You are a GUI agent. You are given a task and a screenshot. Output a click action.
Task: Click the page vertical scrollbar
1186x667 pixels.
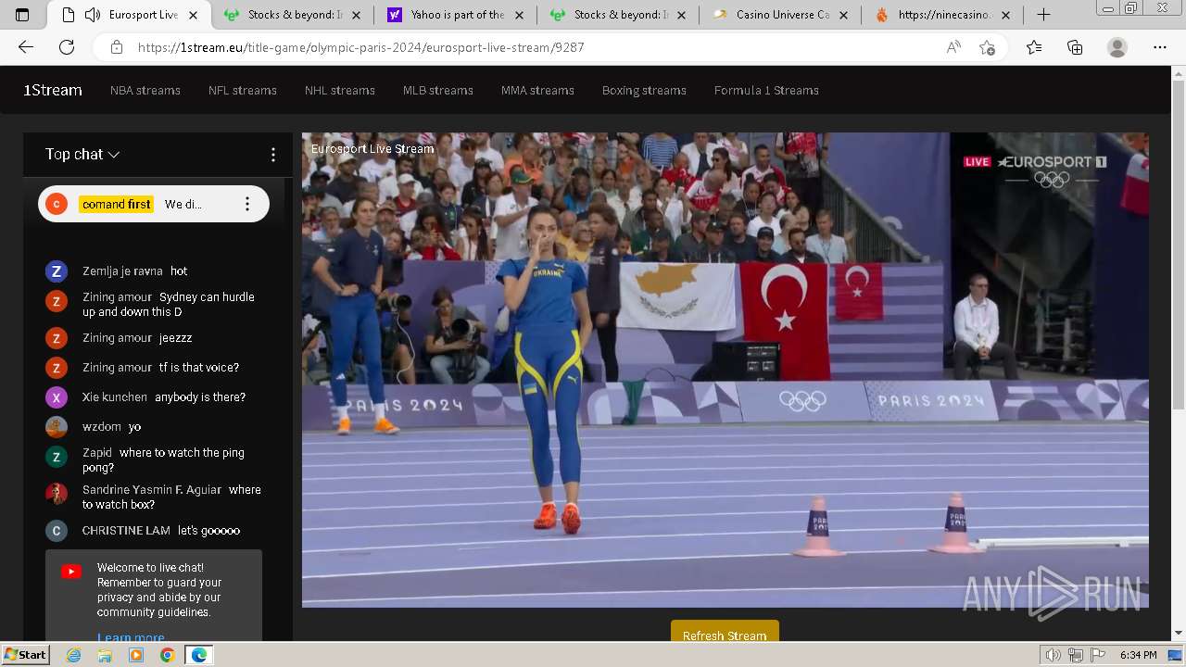tap(1179, 352)
